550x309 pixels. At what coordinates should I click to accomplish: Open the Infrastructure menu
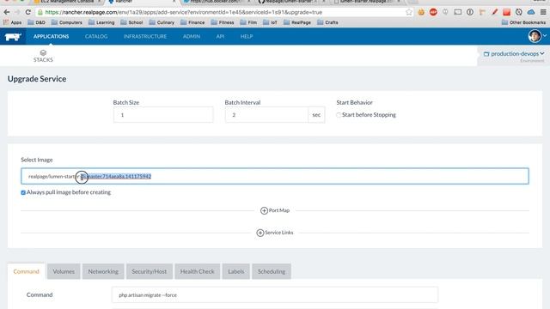pyautogui.click(x=145, y=36)
